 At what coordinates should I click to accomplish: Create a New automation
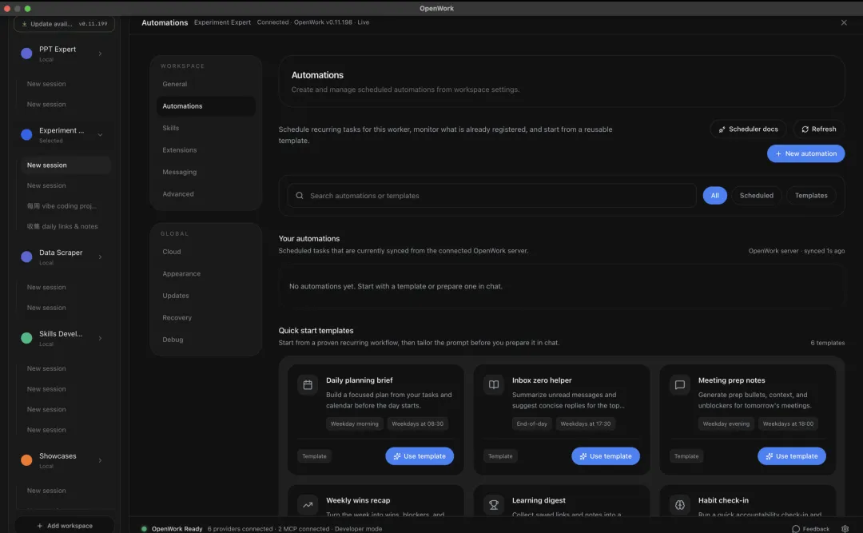[805, 153]
